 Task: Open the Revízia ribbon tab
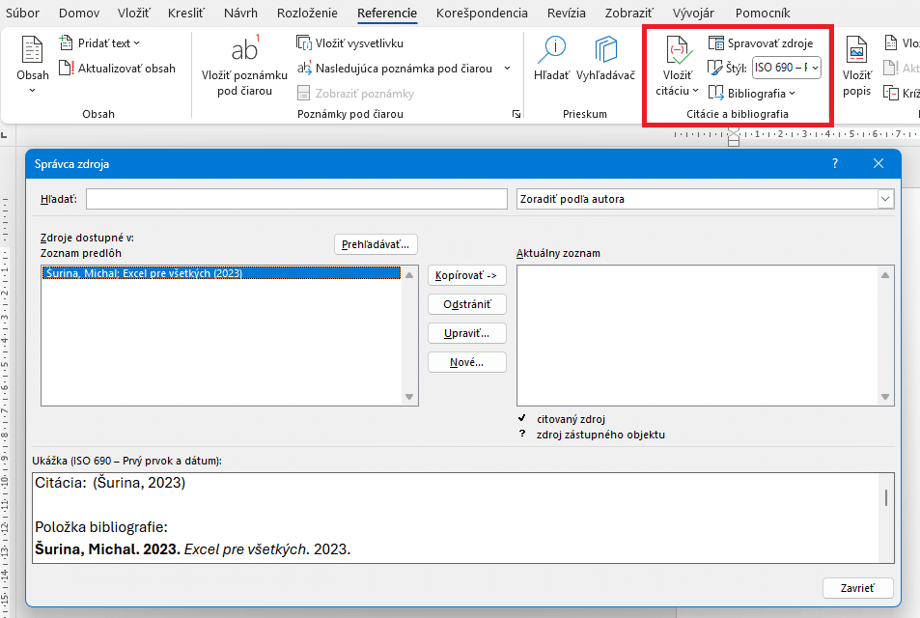[567, 13]
